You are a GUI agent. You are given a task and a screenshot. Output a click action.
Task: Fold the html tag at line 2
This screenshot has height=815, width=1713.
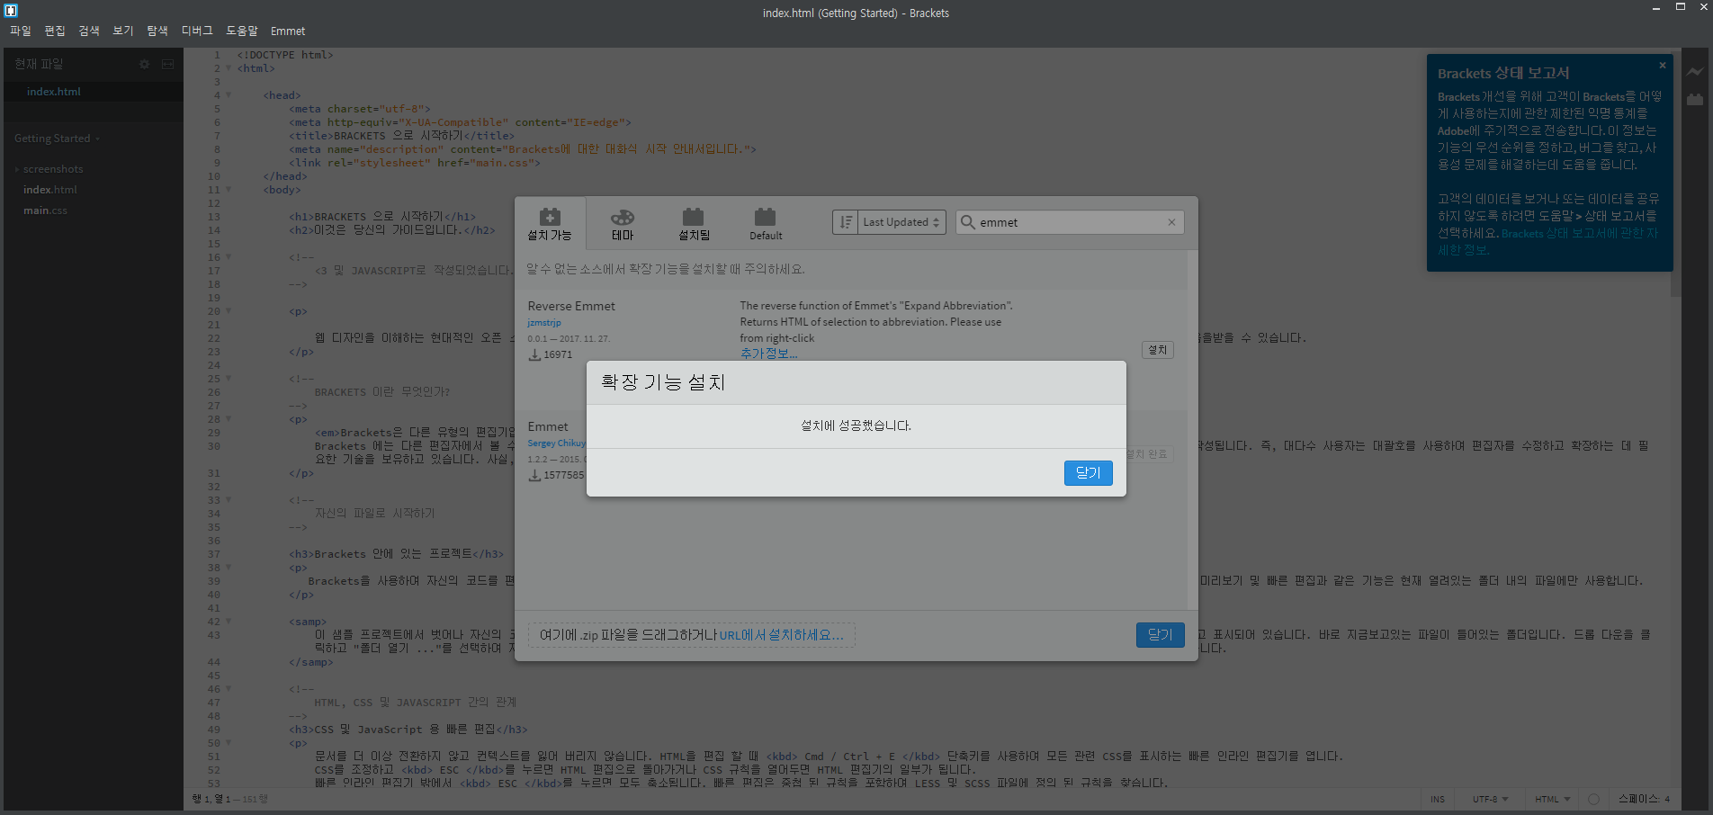tap(229, 68)
